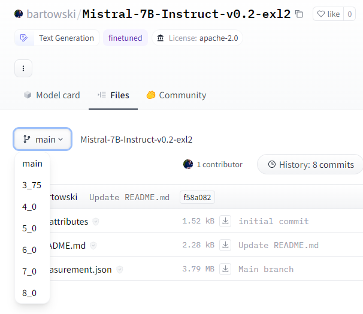
Task: Click the 2.28 kB file size
Action: click(x=198, y=244)
